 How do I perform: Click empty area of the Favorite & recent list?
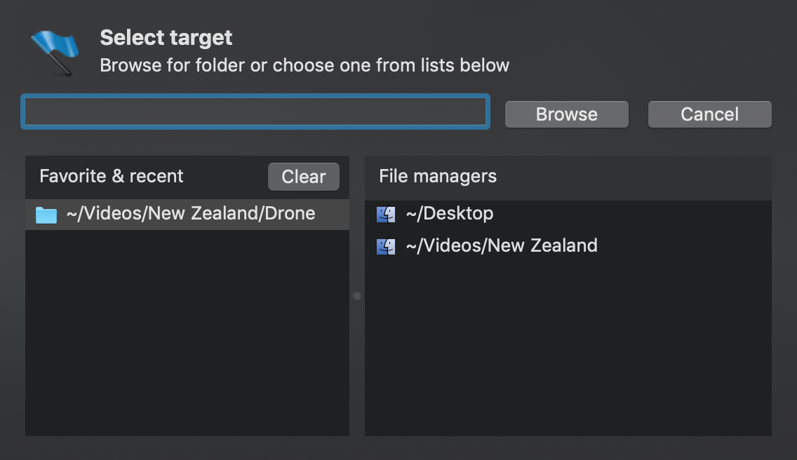point(187,337)
